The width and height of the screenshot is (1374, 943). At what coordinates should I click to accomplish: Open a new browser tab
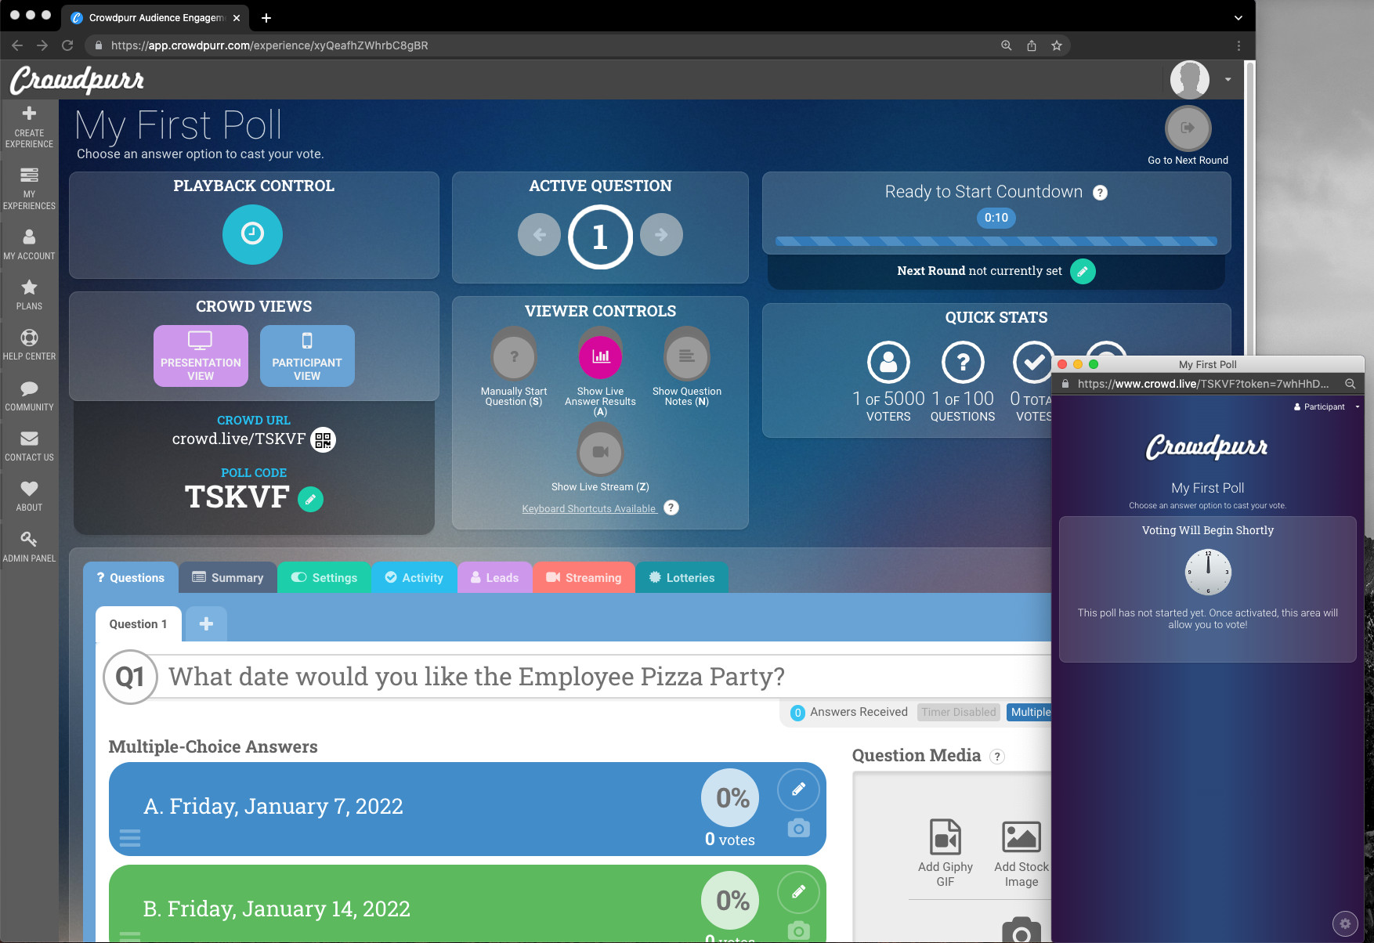point(266,17)
